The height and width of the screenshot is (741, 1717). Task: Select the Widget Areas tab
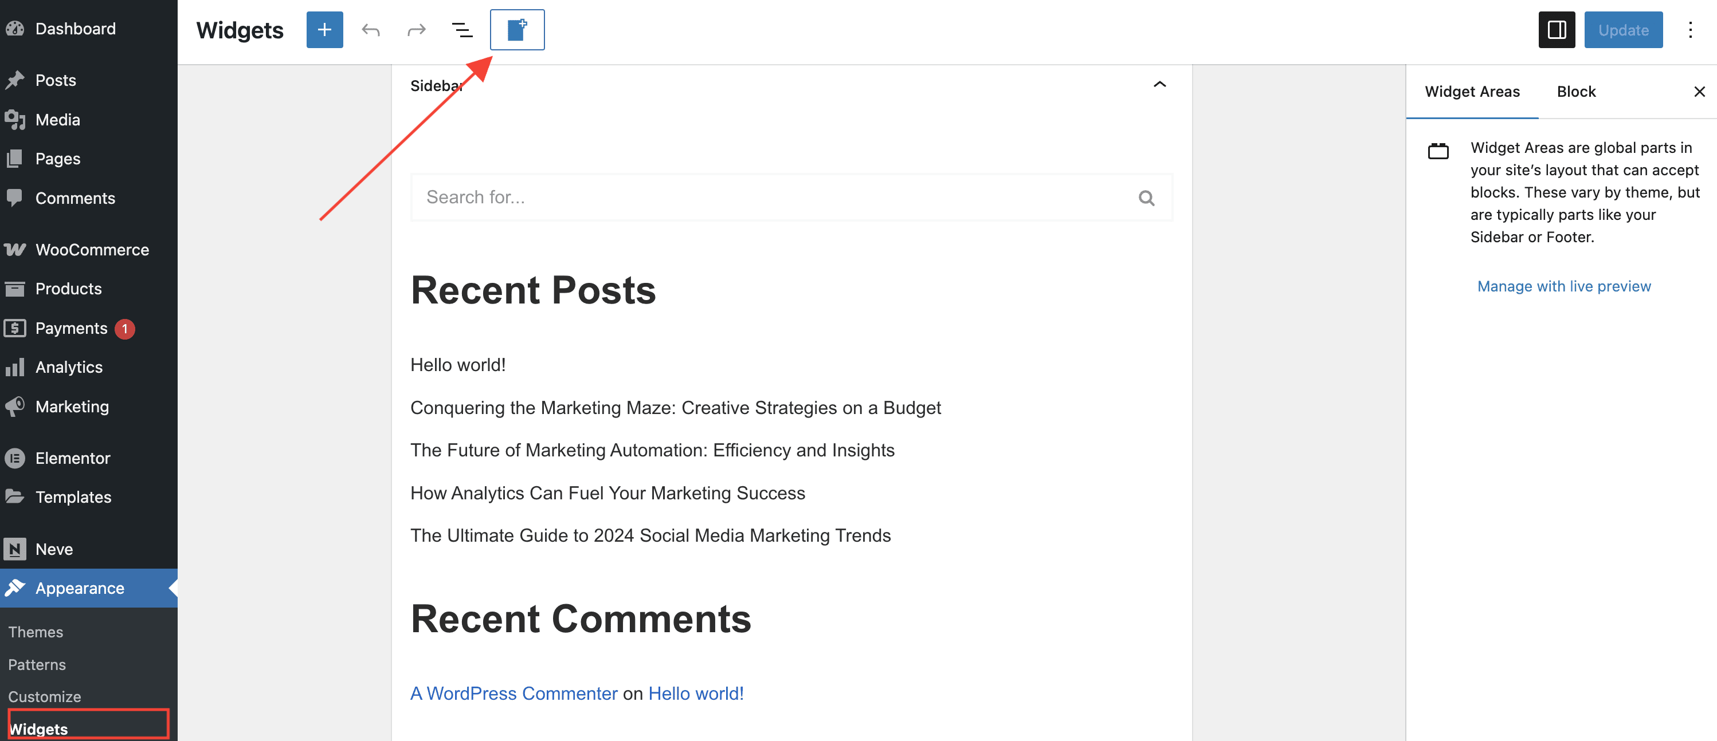click(x=1472, y=92)
